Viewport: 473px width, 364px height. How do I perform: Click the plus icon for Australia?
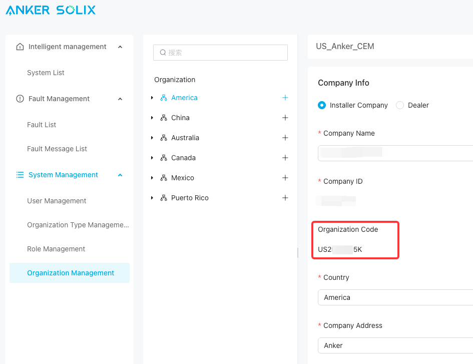pos(285,138)
